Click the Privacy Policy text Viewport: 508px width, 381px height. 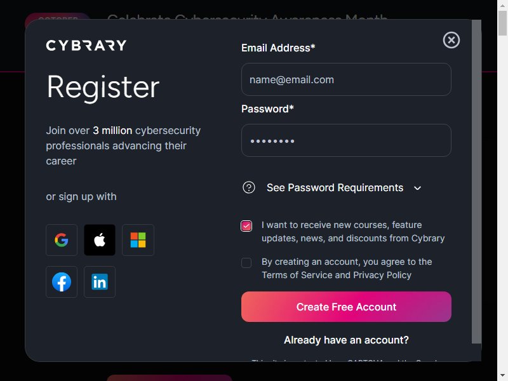click(382, 275)
